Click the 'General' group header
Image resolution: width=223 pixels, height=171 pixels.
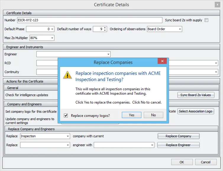[13, 88]
